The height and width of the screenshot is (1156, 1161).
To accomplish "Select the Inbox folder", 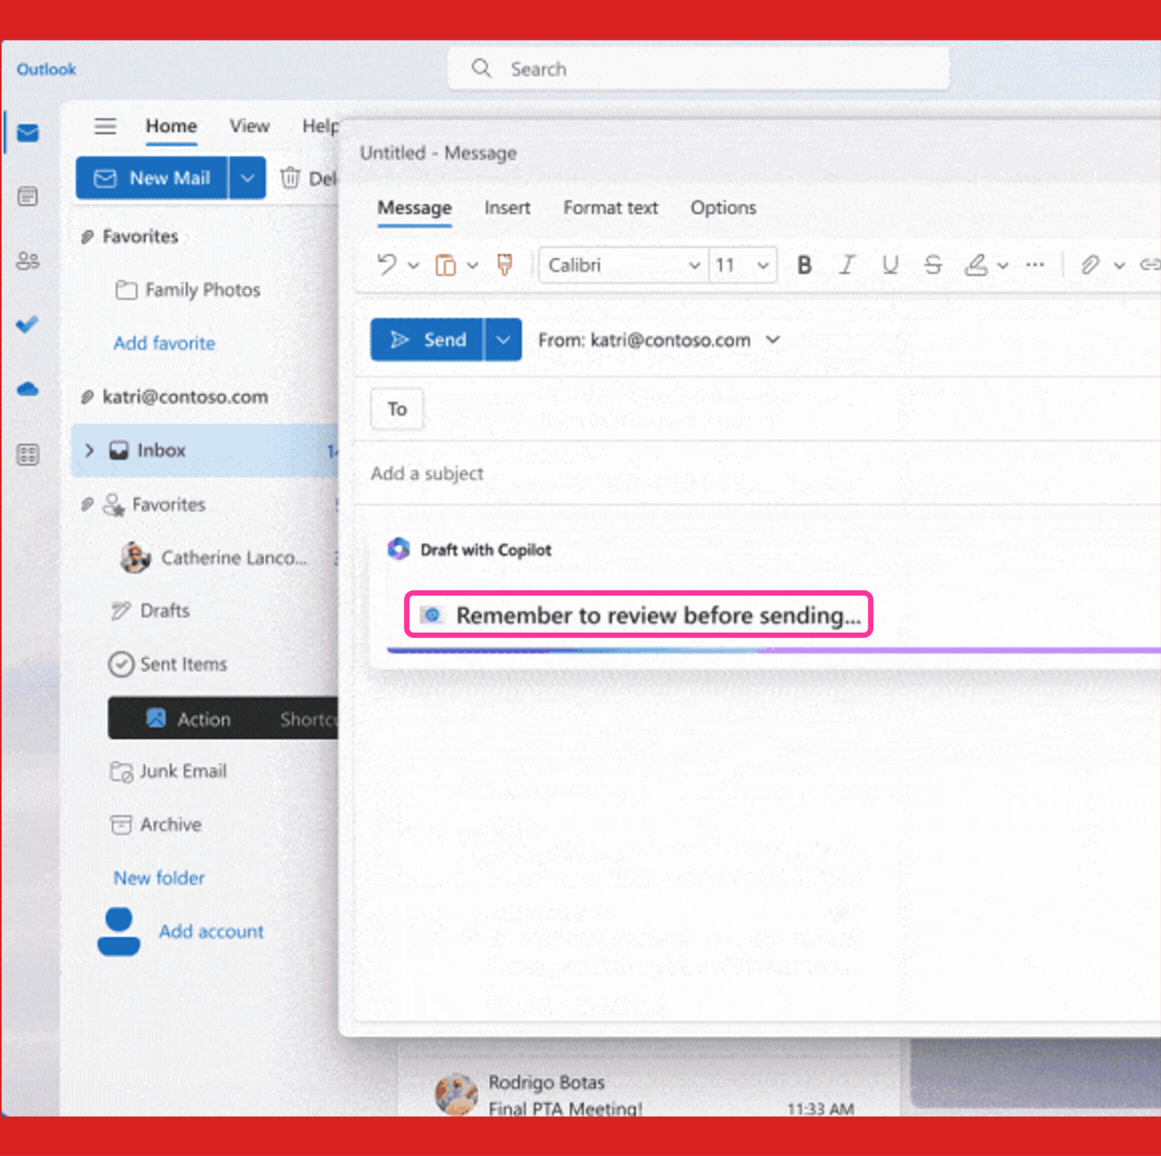I will click(205, 450).
